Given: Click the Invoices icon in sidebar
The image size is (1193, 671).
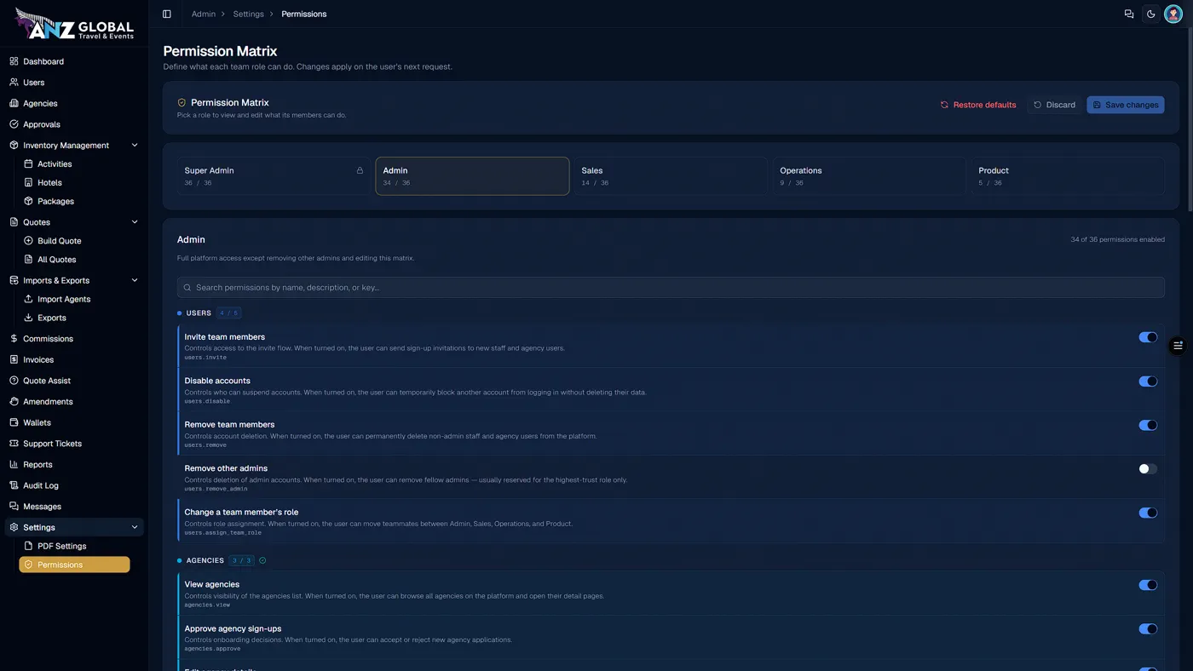Looking at the screenshot, I should pos(14,359).
